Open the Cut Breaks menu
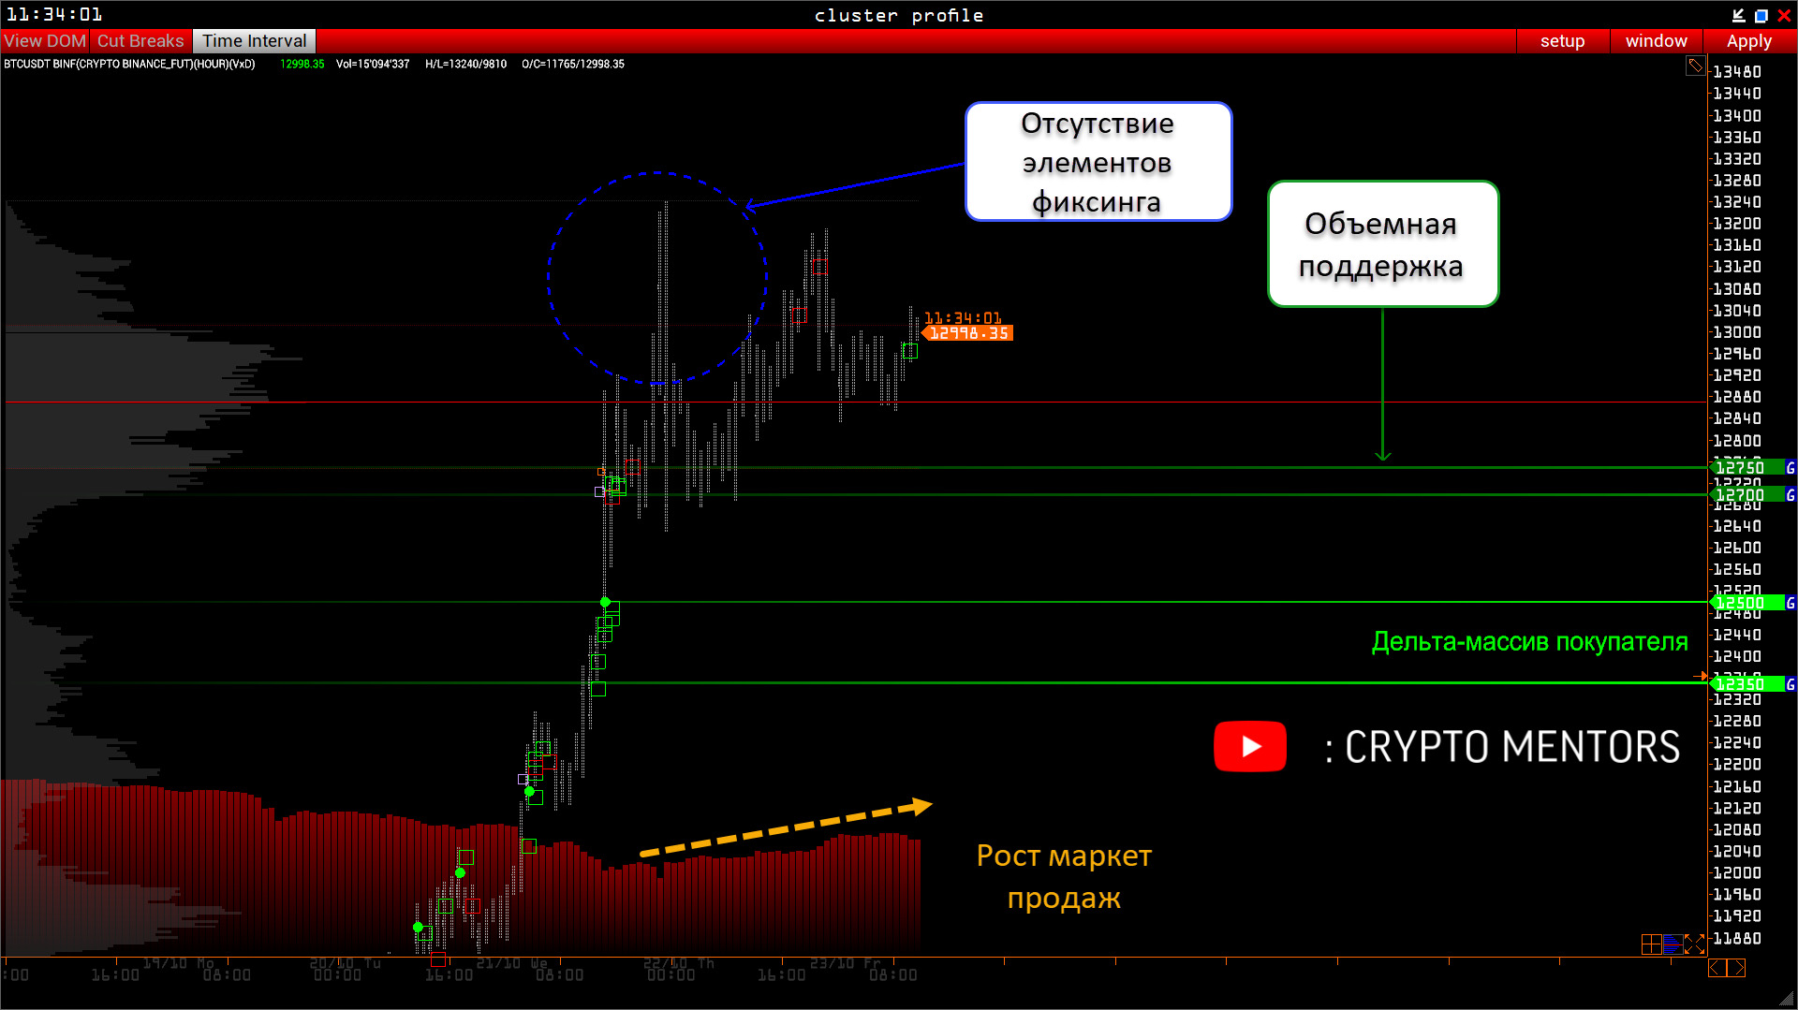Screen dimensions: 1798x1010 click(140, 41)
